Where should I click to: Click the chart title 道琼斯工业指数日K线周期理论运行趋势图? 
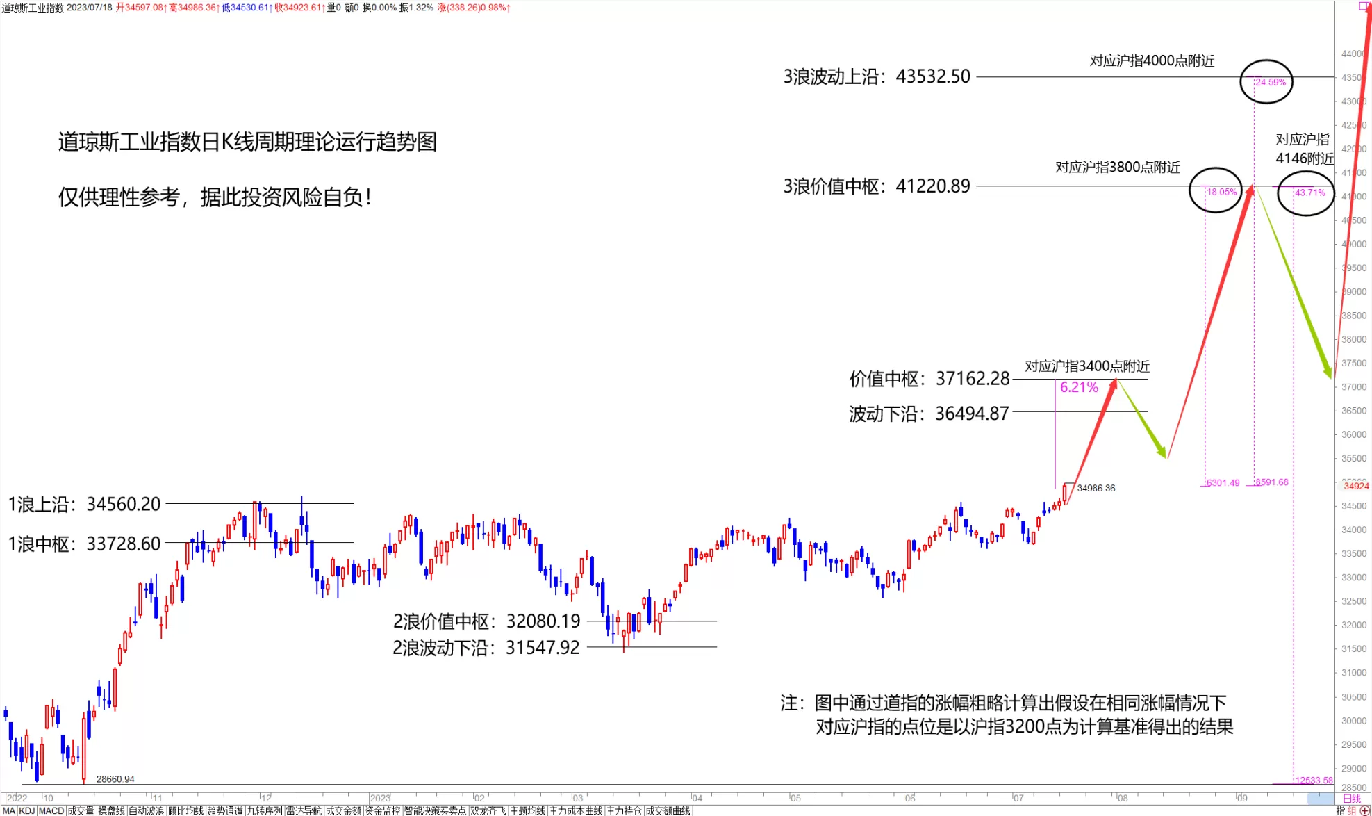[x=247, y=142]
